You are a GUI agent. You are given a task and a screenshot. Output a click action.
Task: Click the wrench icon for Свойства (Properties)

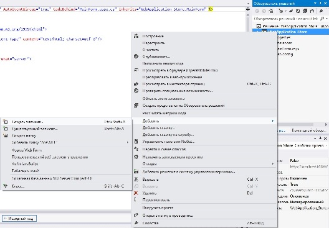[136, 223]
